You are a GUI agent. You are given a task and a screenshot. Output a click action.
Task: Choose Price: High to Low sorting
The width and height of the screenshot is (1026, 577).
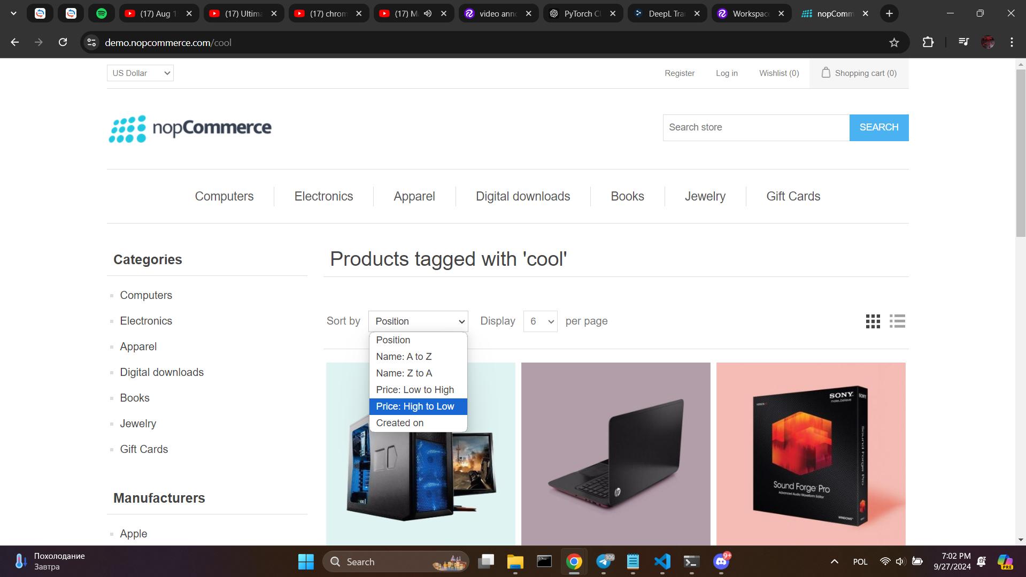coord(418,406)
